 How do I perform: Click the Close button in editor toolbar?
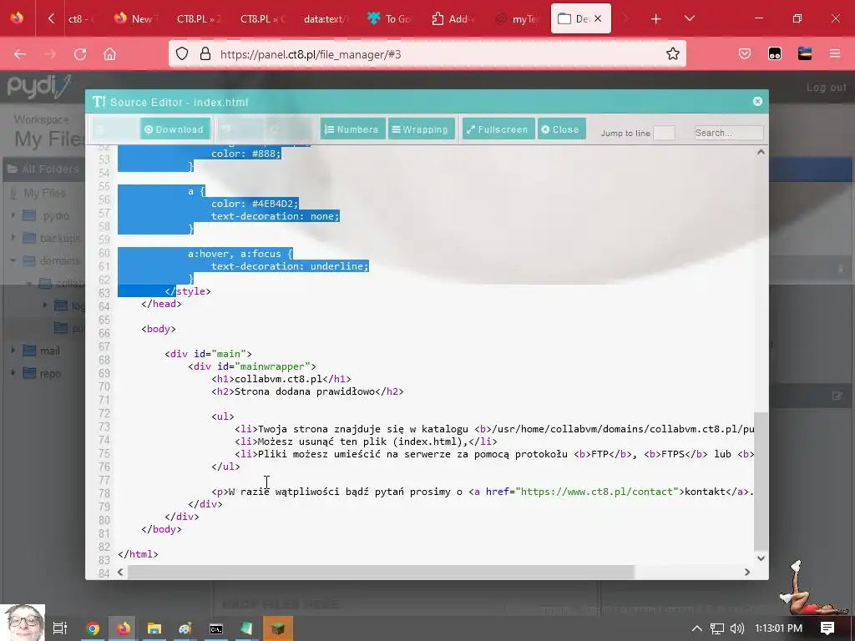coord(561,129)
